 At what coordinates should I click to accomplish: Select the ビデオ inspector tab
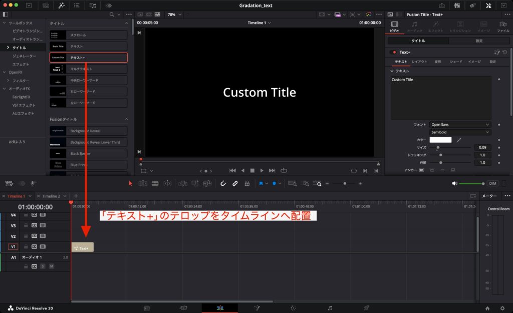point(395,27)
